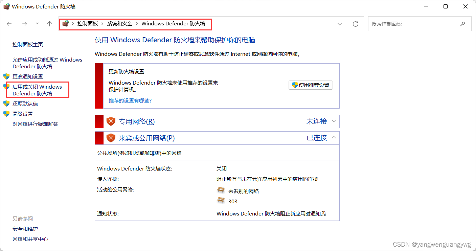Open recent locations dropdown next to forward arrow
Viewport: 476px width, 251px height.
tap(37, 24)
